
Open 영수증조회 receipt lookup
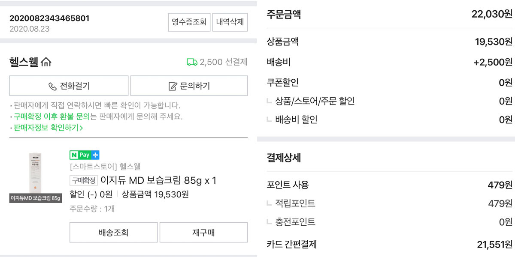pos(189,22)
